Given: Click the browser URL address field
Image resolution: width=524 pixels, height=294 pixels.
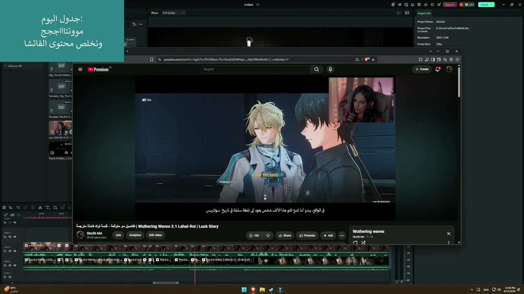Looking at the screenshot, I should pyautogui.click(x=256, y=60).
